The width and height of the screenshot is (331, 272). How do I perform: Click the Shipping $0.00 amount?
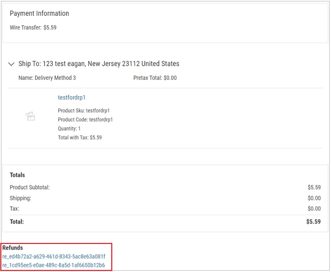click(314, 198)
